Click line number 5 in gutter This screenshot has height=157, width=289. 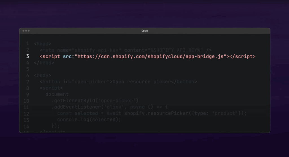pos(28,69)
